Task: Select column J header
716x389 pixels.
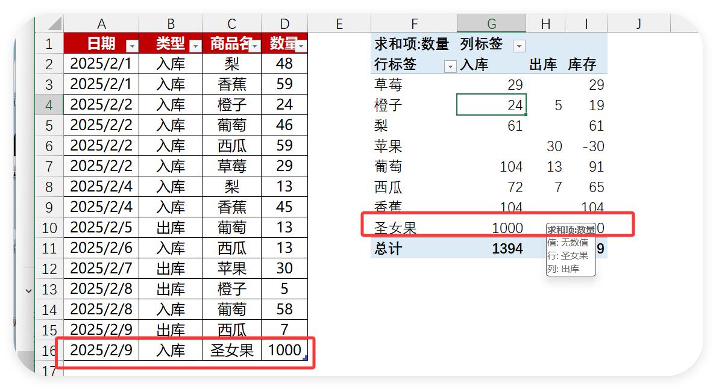Action: pyautogui.click(x=639, y=23)
